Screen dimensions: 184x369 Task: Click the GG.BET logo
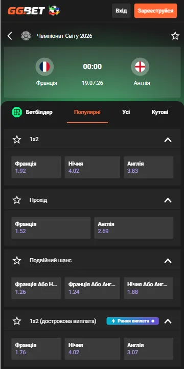pyautogui.click(x=33, y=11)
